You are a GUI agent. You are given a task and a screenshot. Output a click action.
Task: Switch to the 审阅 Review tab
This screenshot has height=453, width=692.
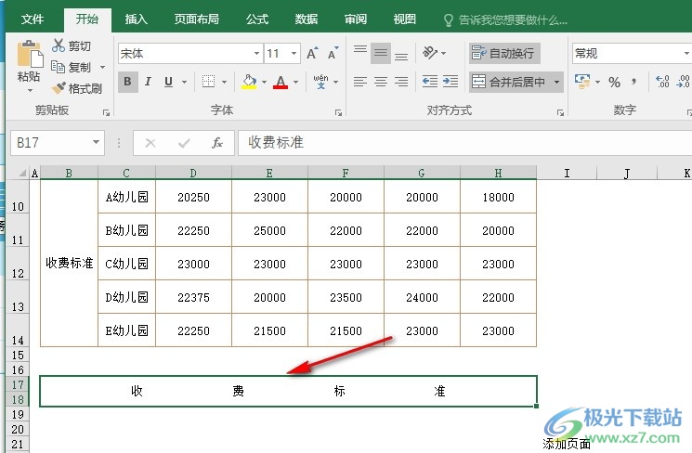tap(356, 19)
